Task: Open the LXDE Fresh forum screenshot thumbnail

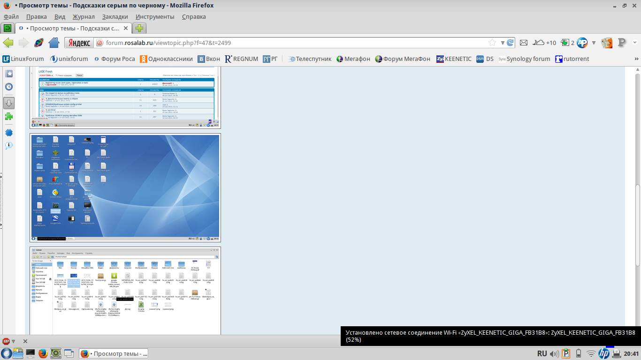Action: [125, 97]
